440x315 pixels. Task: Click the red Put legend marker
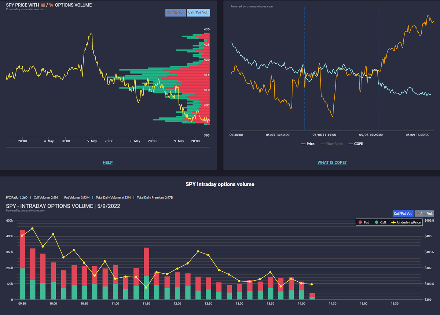point(360,222)
